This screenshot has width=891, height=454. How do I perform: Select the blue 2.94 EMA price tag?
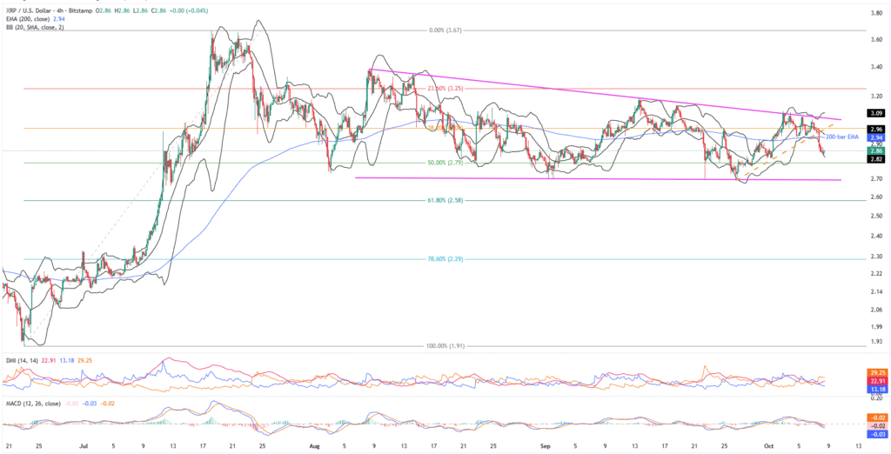pos(875,138)
